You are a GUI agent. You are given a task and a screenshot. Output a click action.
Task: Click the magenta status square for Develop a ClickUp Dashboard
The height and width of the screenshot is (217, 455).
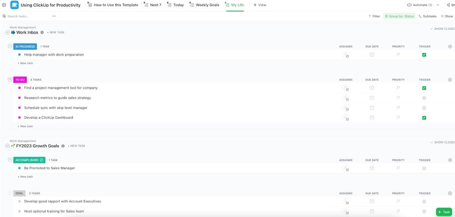click(x=19, y=118)
